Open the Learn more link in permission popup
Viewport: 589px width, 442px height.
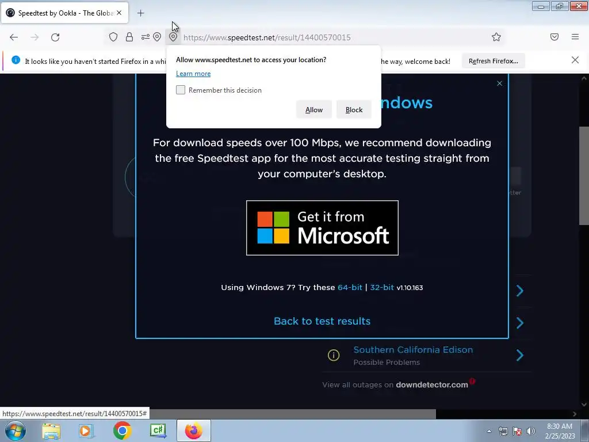tap(193, 74)
